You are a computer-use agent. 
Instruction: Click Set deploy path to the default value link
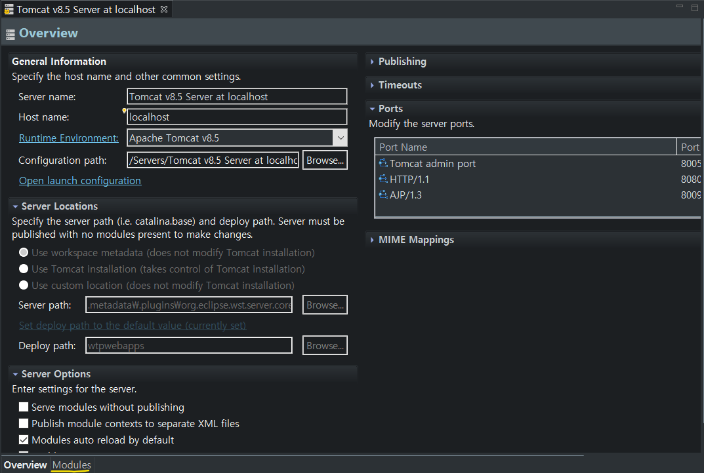click(x=133, y=326)
